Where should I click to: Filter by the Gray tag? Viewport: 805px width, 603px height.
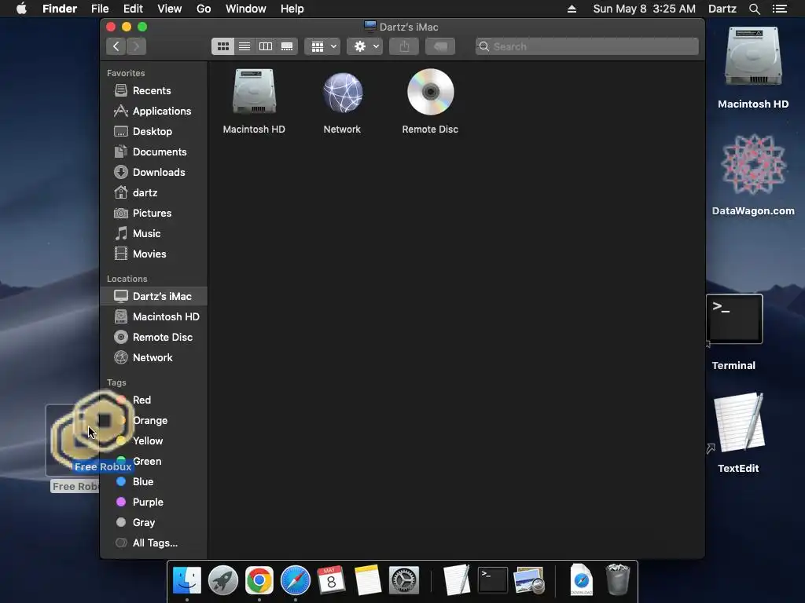point(154,523)
